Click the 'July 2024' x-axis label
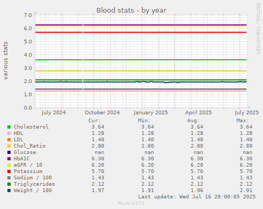 click(53, 113)
